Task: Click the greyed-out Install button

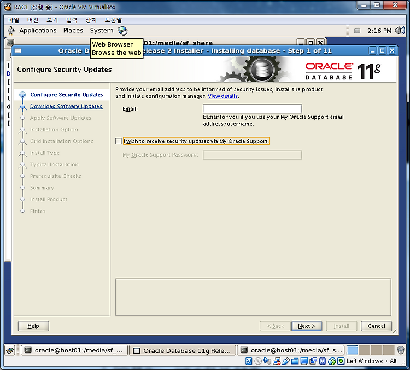Action: (342, 326)
